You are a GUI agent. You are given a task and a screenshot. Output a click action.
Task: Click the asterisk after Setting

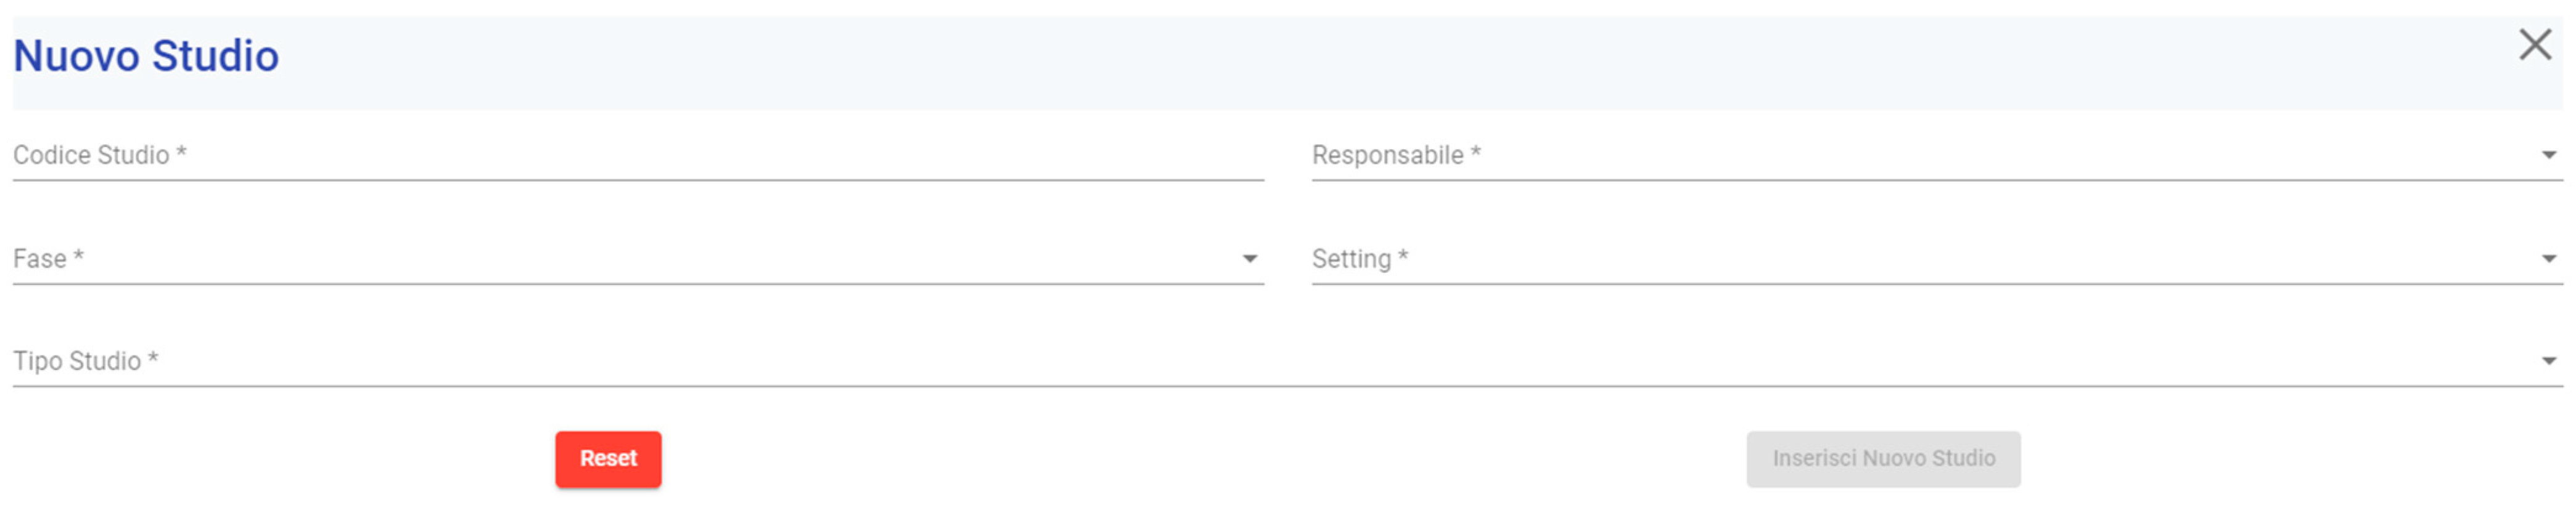(x=1403, y=257)
